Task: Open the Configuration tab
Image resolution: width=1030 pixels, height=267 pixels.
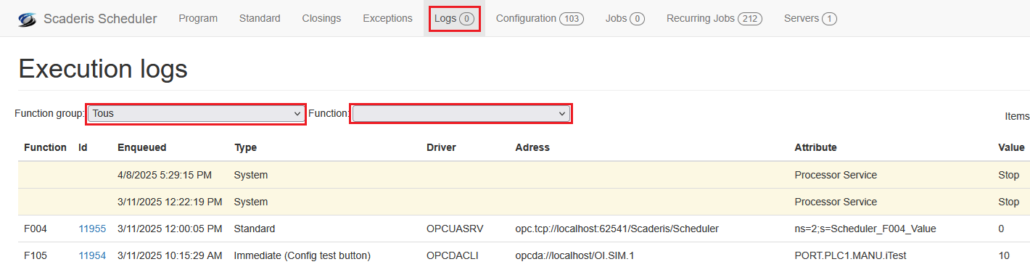Action: (540, 18)
